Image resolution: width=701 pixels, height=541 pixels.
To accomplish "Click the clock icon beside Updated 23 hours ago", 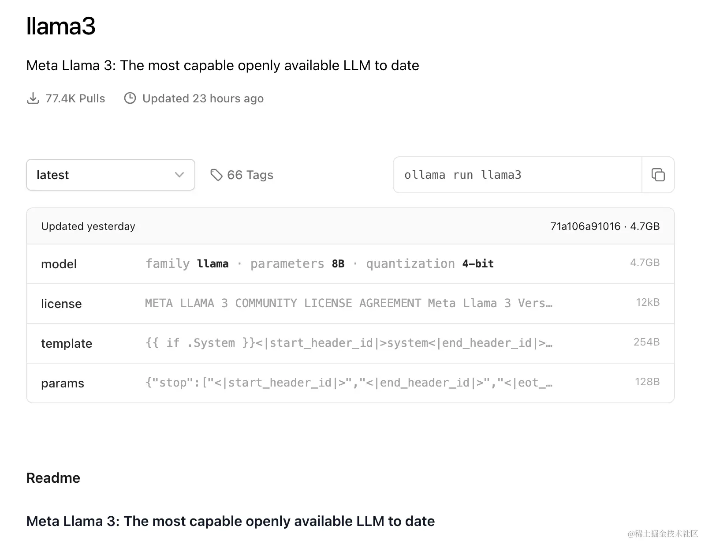I will pyautogui.click(x=130, y=98).
